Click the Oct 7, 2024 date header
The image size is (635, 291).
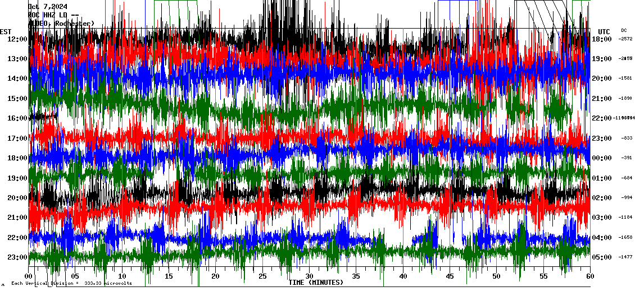(51, 7)
